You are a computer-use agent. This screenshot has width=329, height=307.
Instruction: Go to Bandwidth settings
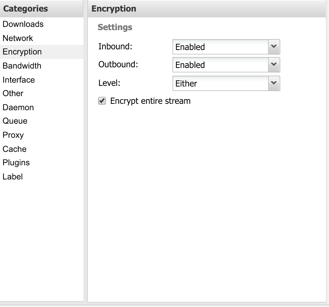coord(22,66)
